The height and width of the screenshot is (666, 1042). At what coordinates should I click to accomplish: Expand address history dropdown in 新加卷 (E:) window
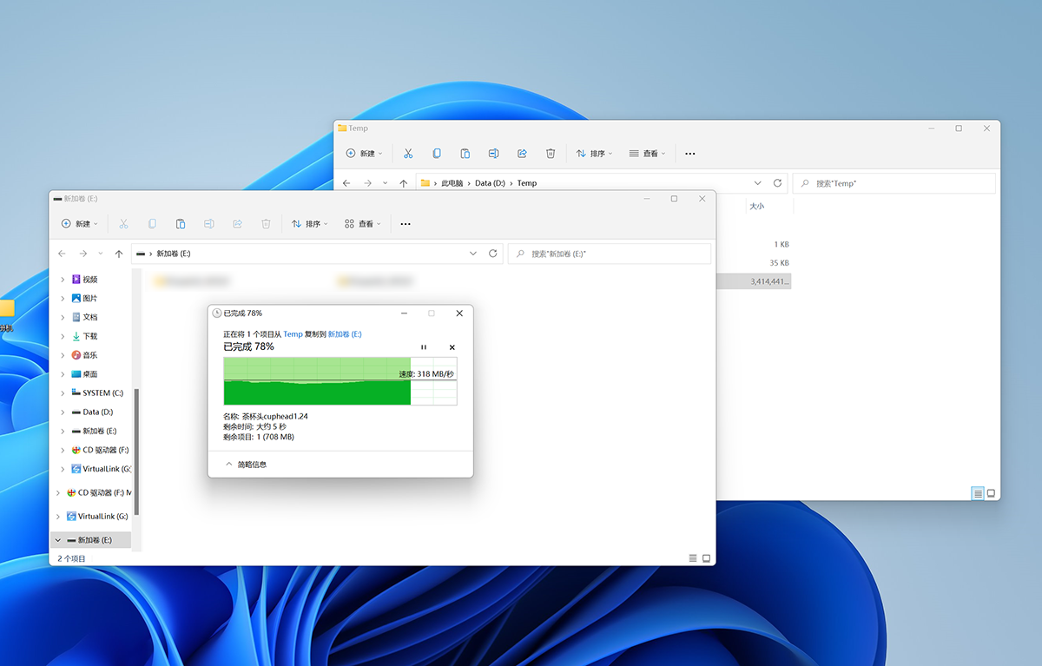pyautogui.click(x=473, y=254)
